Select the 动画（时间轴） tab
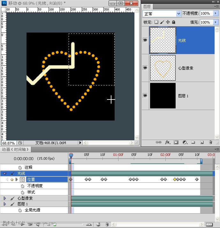220x228 pixels. point(15,149)
